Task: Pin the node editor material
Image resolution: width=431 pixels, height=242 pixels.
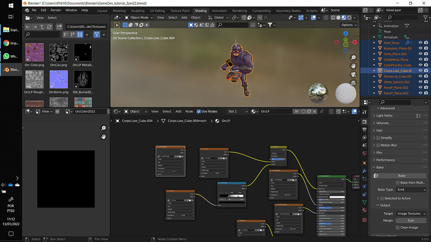Action: (x=321, y=111)
